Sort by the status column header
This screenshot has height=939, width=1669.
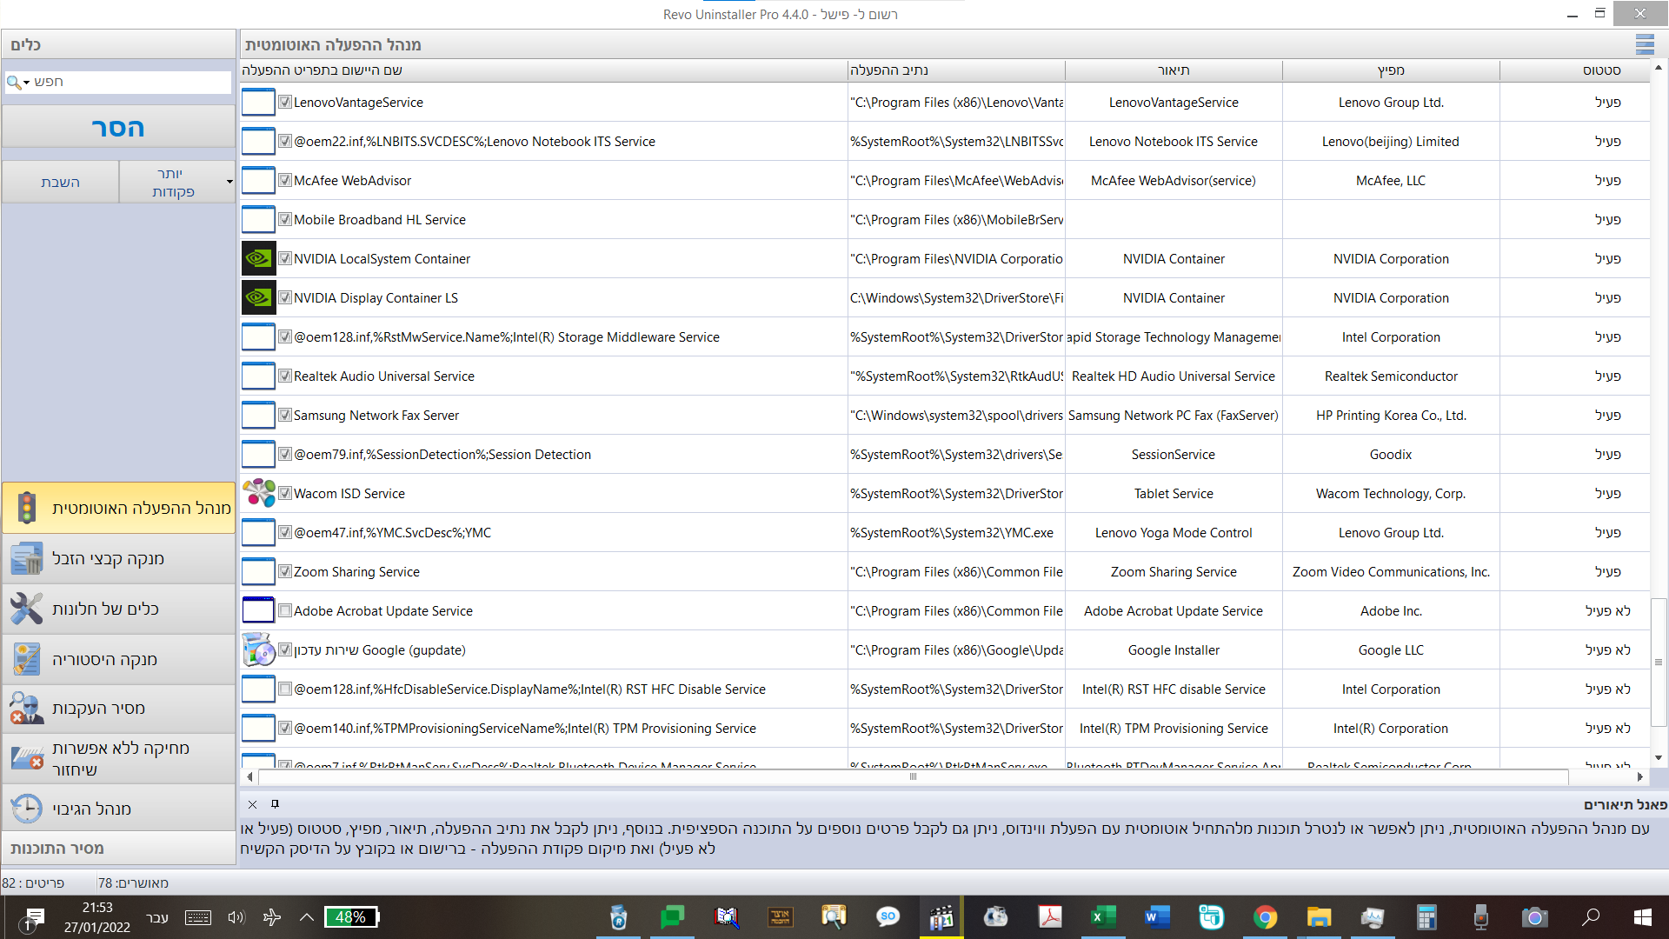[1574, 70]
